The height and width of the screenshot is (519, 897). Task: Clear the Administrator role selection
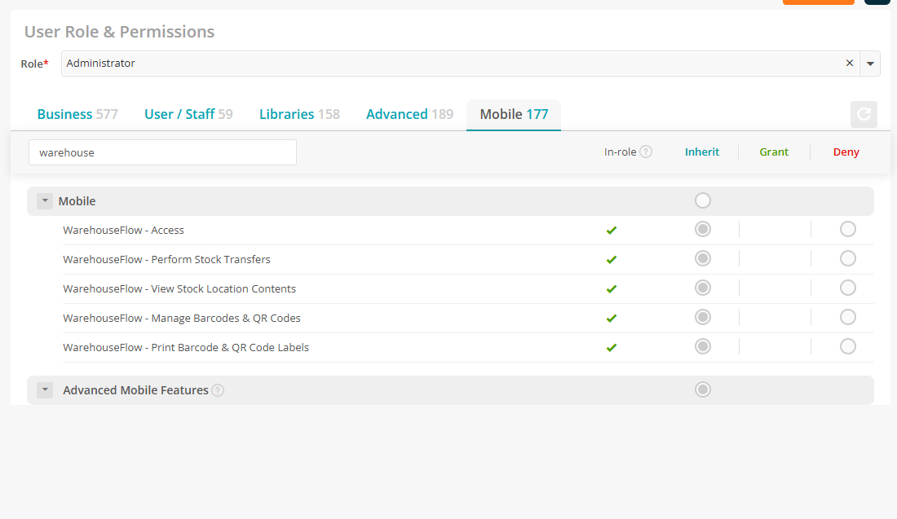pos(850,63)
